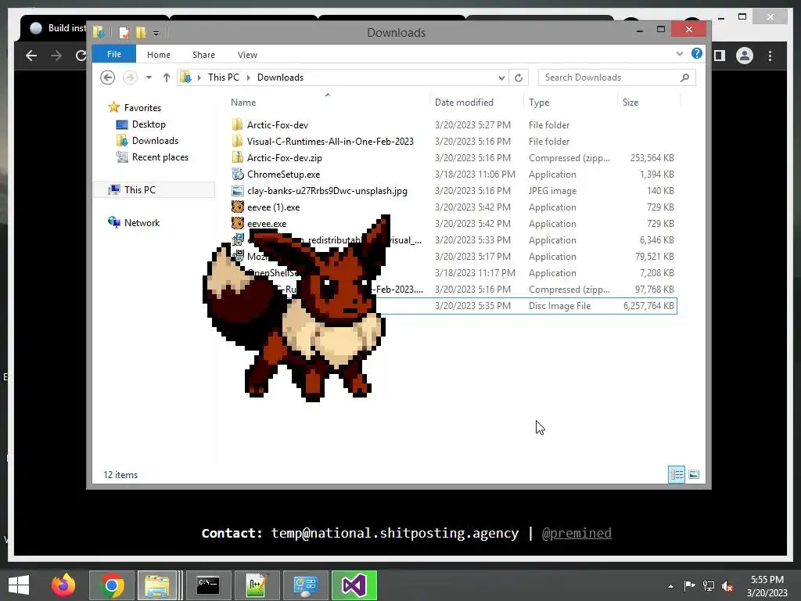Click the Arctic-Fox-dev.zip archive icon
Screen dimensions: 801x601
point(237,158)
